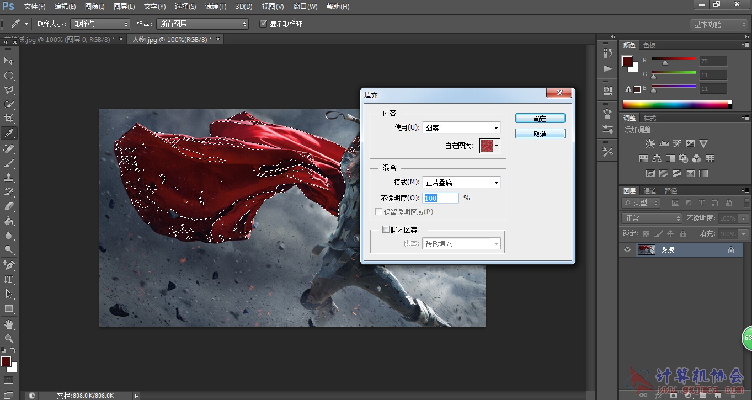The height and width of the screenshot is (400, 752).
Task: Select the Move tool
Action: [x=9, y=60]
